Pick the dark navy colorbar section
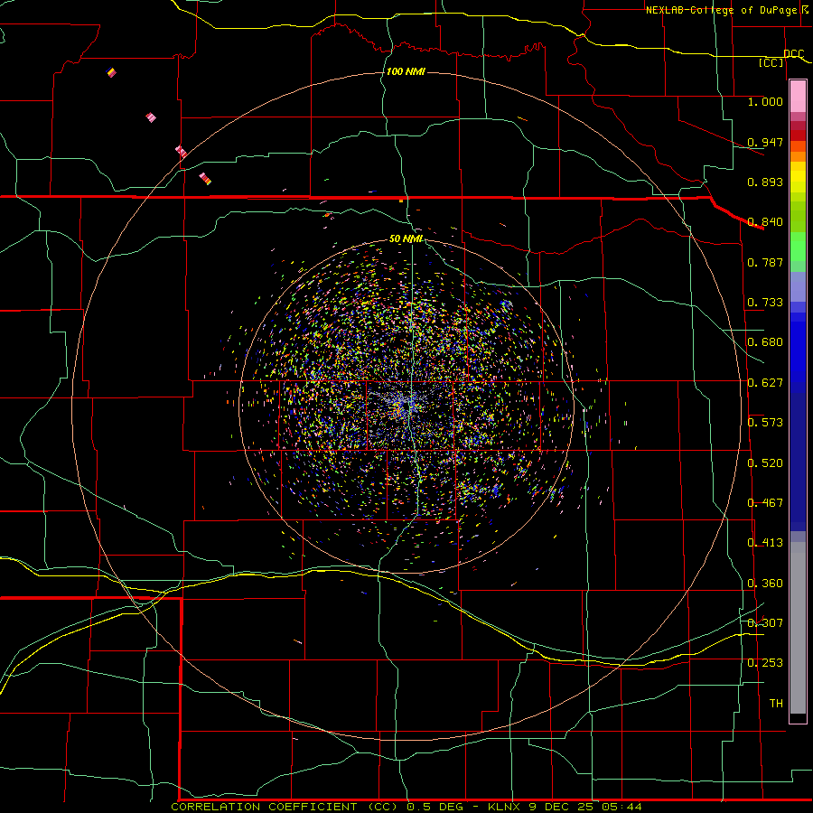Screen dimensions: 813x813 798,462
